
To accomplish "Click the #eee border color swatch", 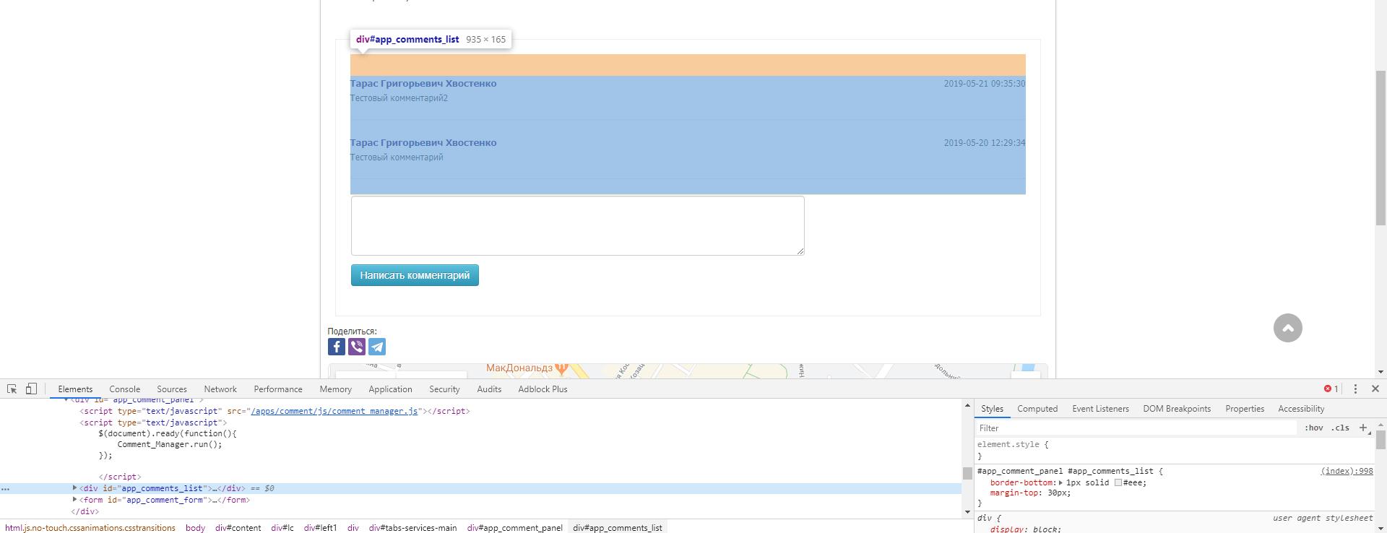I will coord(1118,482).
